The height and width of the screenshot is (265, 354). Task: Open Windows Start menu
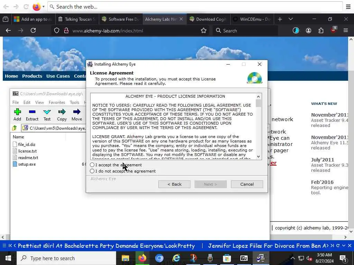click(8, 258)
